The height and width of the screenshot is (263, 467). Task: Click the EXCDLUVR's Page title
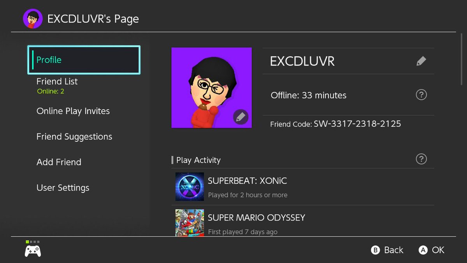[93, 19]
